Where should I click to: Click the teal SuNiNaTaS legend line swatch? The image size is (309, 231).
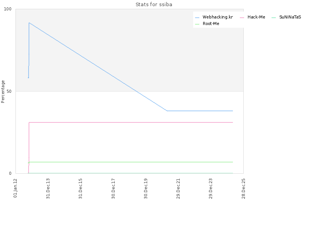(x=273, y=18)
